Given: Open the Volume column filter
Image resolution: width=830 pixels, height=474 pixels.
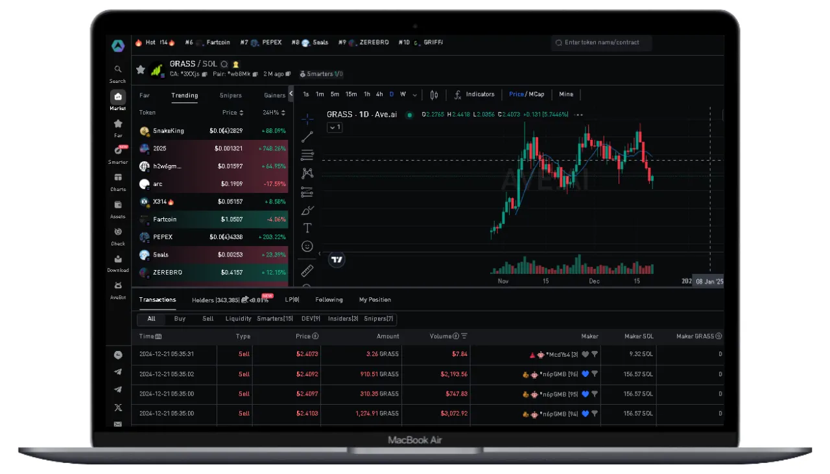Looking at the screenshot, I should [464, 336].
